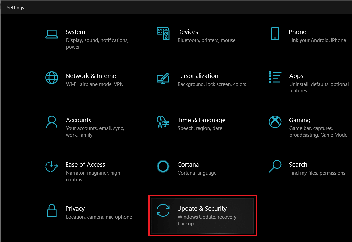Click the Ease of Access icon
The height and width of the screenshot is (242, 352).
click(x=52, y=166)
